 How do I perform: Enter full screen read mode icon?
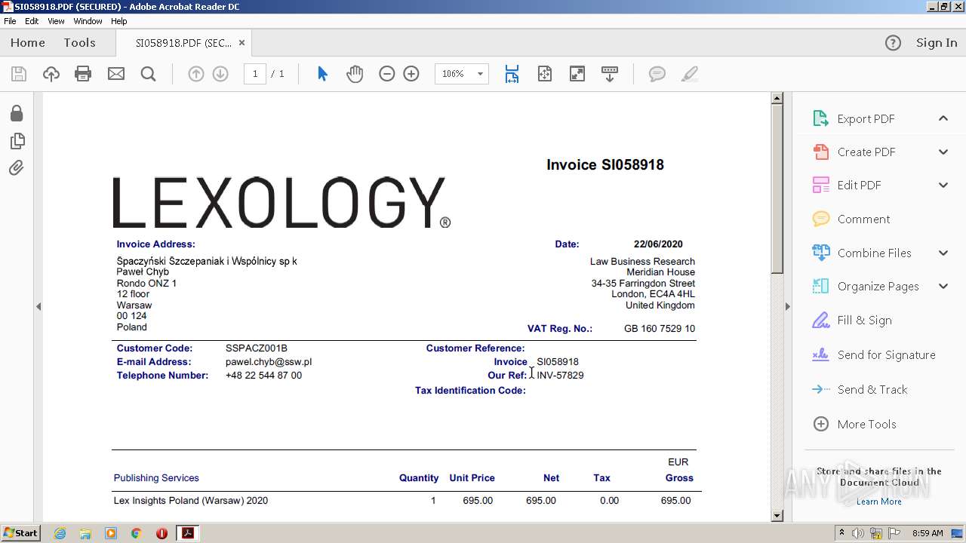pyautogui.click(x=577, y=74)
